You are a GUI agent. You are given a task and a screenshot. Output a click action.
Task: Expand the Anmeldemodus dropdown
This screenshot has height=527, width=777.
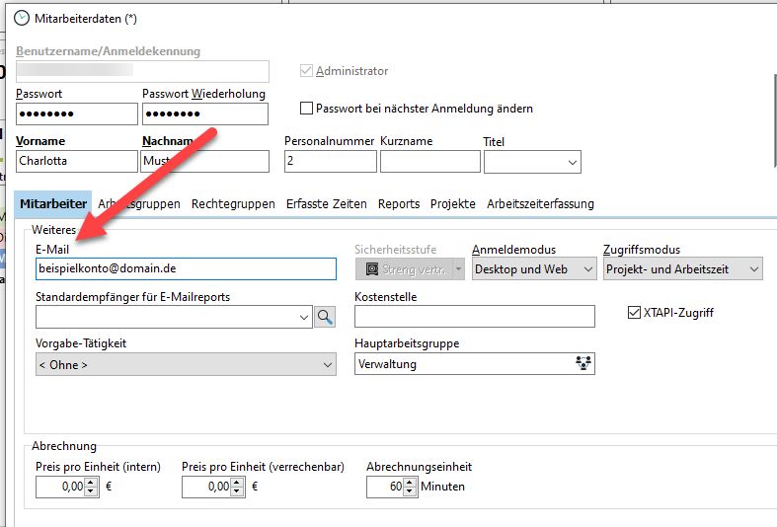pyautogui.click(x=587, y=268)
